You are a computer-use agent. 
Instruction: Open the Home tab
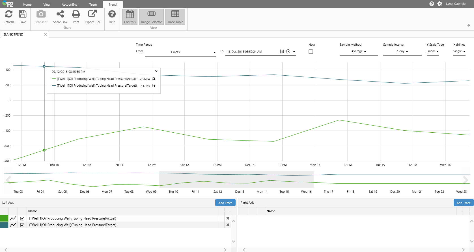click(27, 5)
